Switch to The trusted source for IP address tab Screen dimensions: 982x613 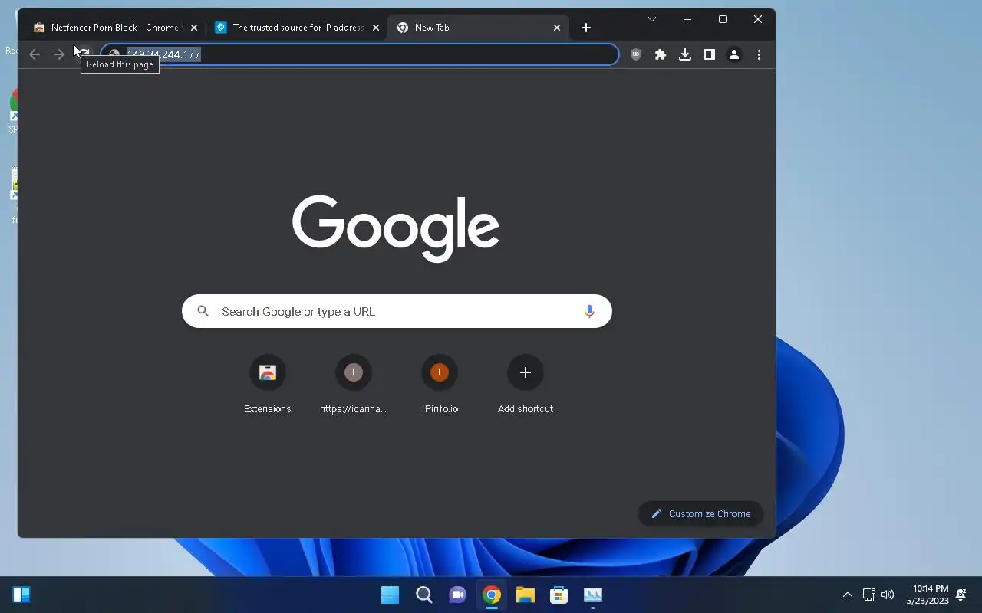[x=298, y=28]
